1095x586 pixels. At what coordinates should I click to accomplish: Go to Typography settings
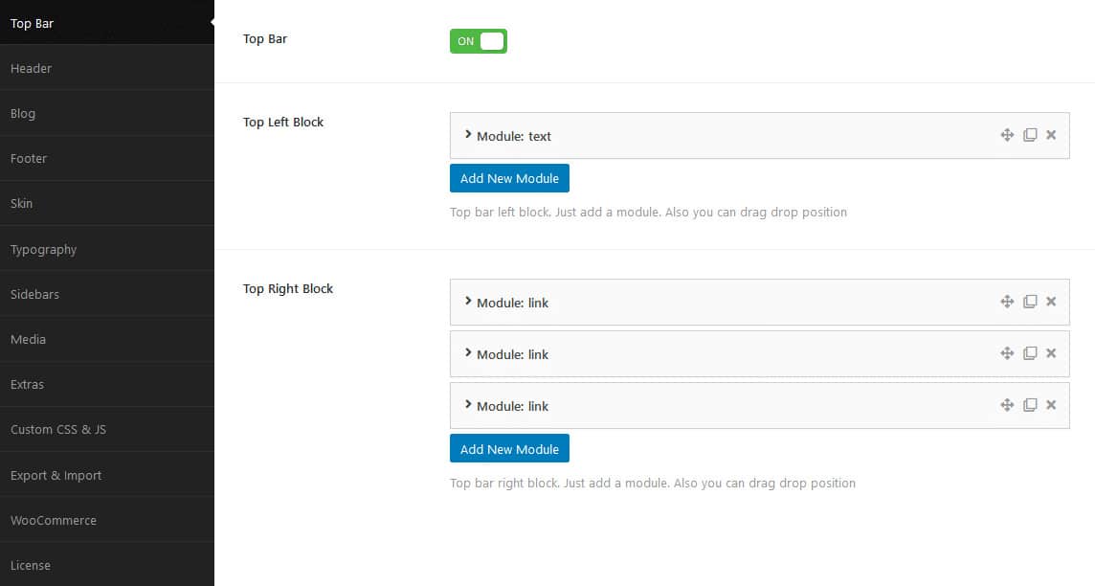[x=107, y=249]
